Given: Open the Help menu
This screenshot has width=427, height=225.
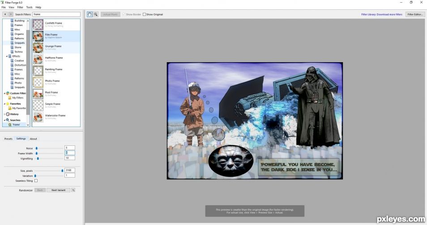Looking at the screenshot, I should pos(38,7).
